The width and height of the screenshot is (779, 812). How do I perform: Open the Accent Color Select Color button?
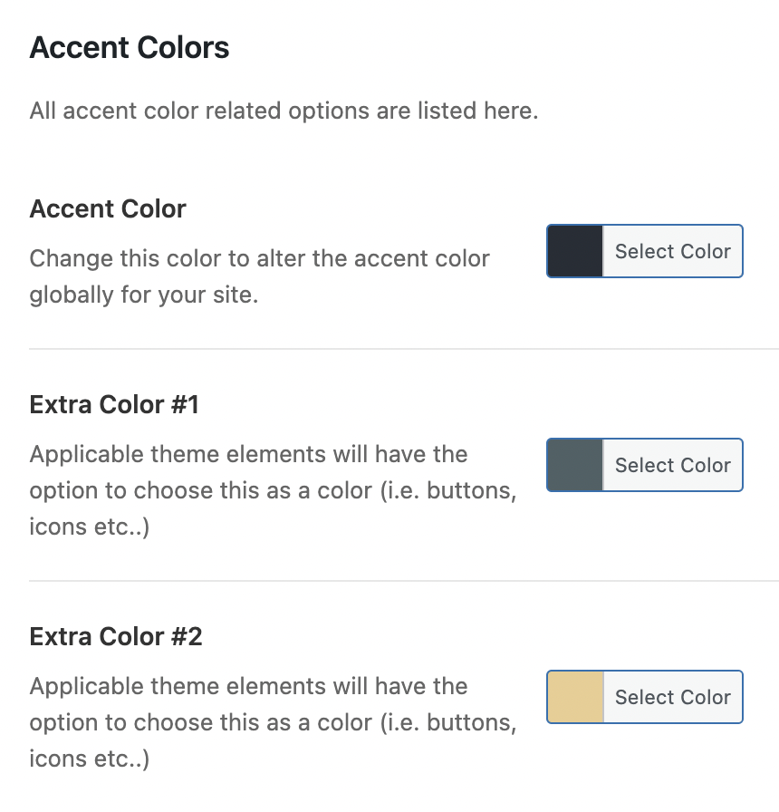pyautogui.click(x=672, y=251)
